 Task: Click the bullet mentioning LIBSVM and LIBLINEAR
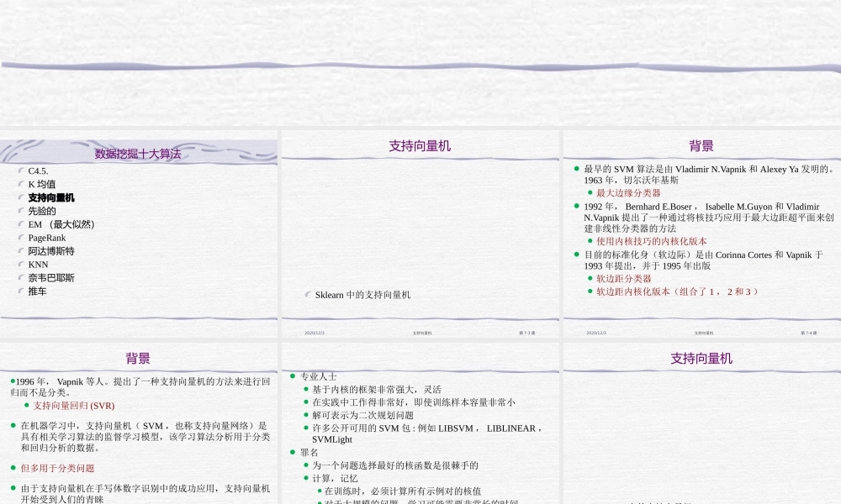427,433
